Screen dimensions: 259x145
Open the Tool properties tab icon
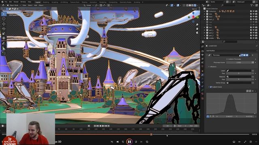202,47
